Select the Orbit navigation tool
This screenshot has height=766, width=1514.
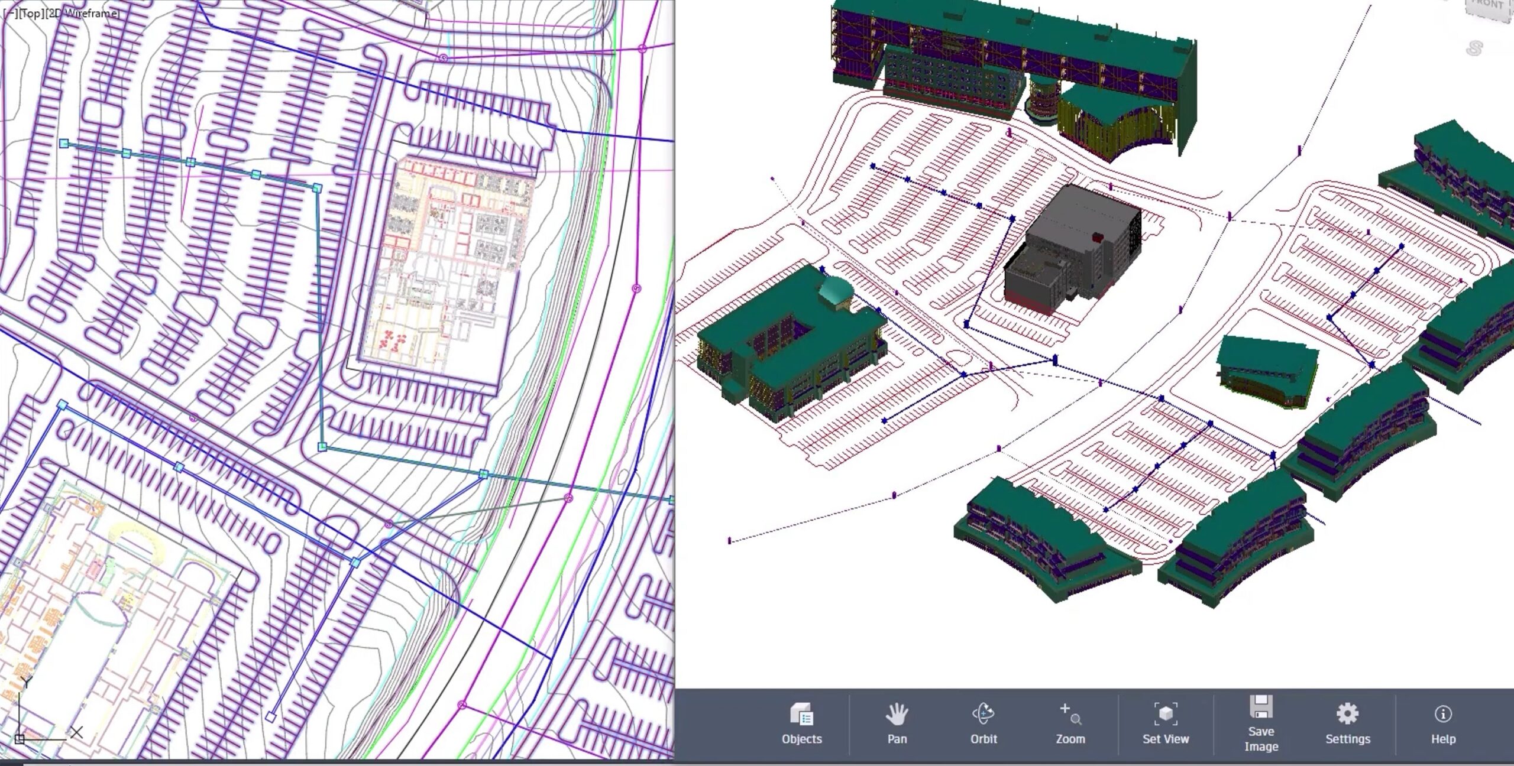(984, 724)
